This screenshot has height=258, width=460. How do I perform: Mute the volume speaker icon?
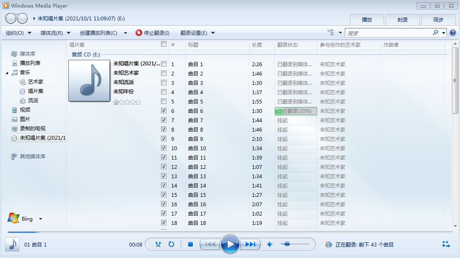point(270,244)
